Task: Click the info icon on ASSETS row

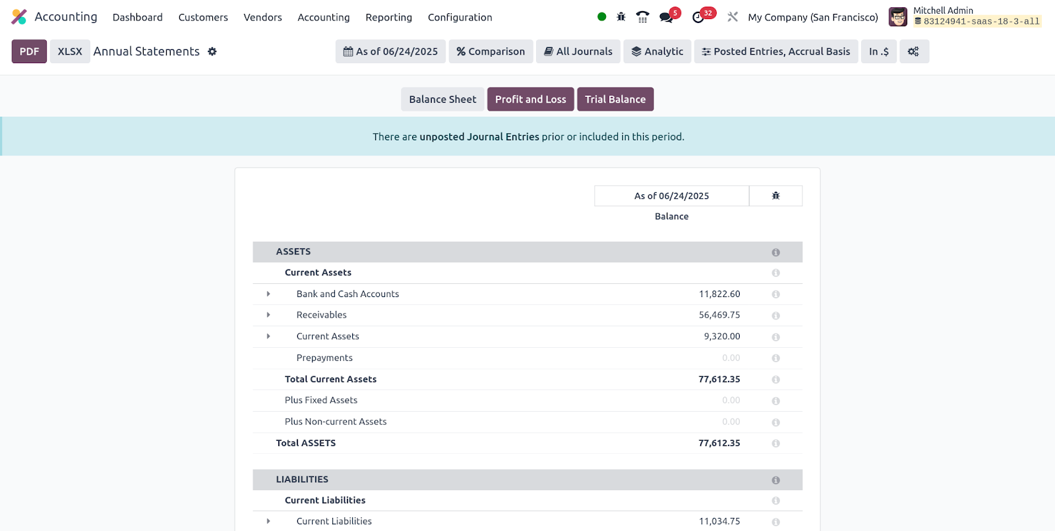Action: (775, 252)
